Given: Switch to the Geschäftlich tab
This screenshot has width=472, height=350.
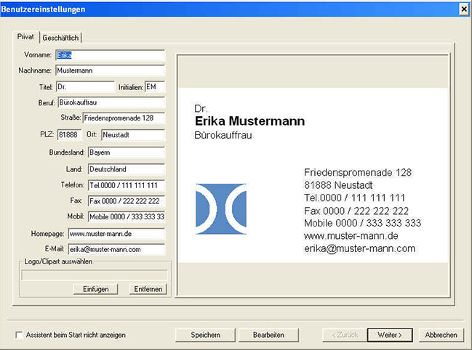Looking at the screenshot, I should 61,38.
